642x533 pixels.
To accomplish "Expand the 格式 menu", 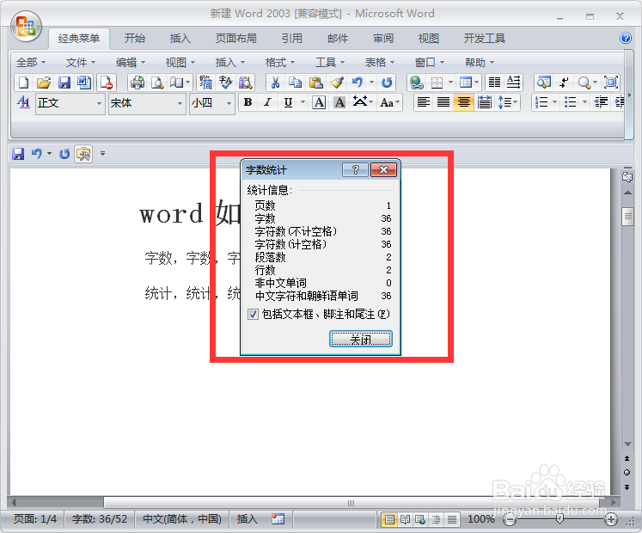I will pyautogui.click(x=279, y=62).
